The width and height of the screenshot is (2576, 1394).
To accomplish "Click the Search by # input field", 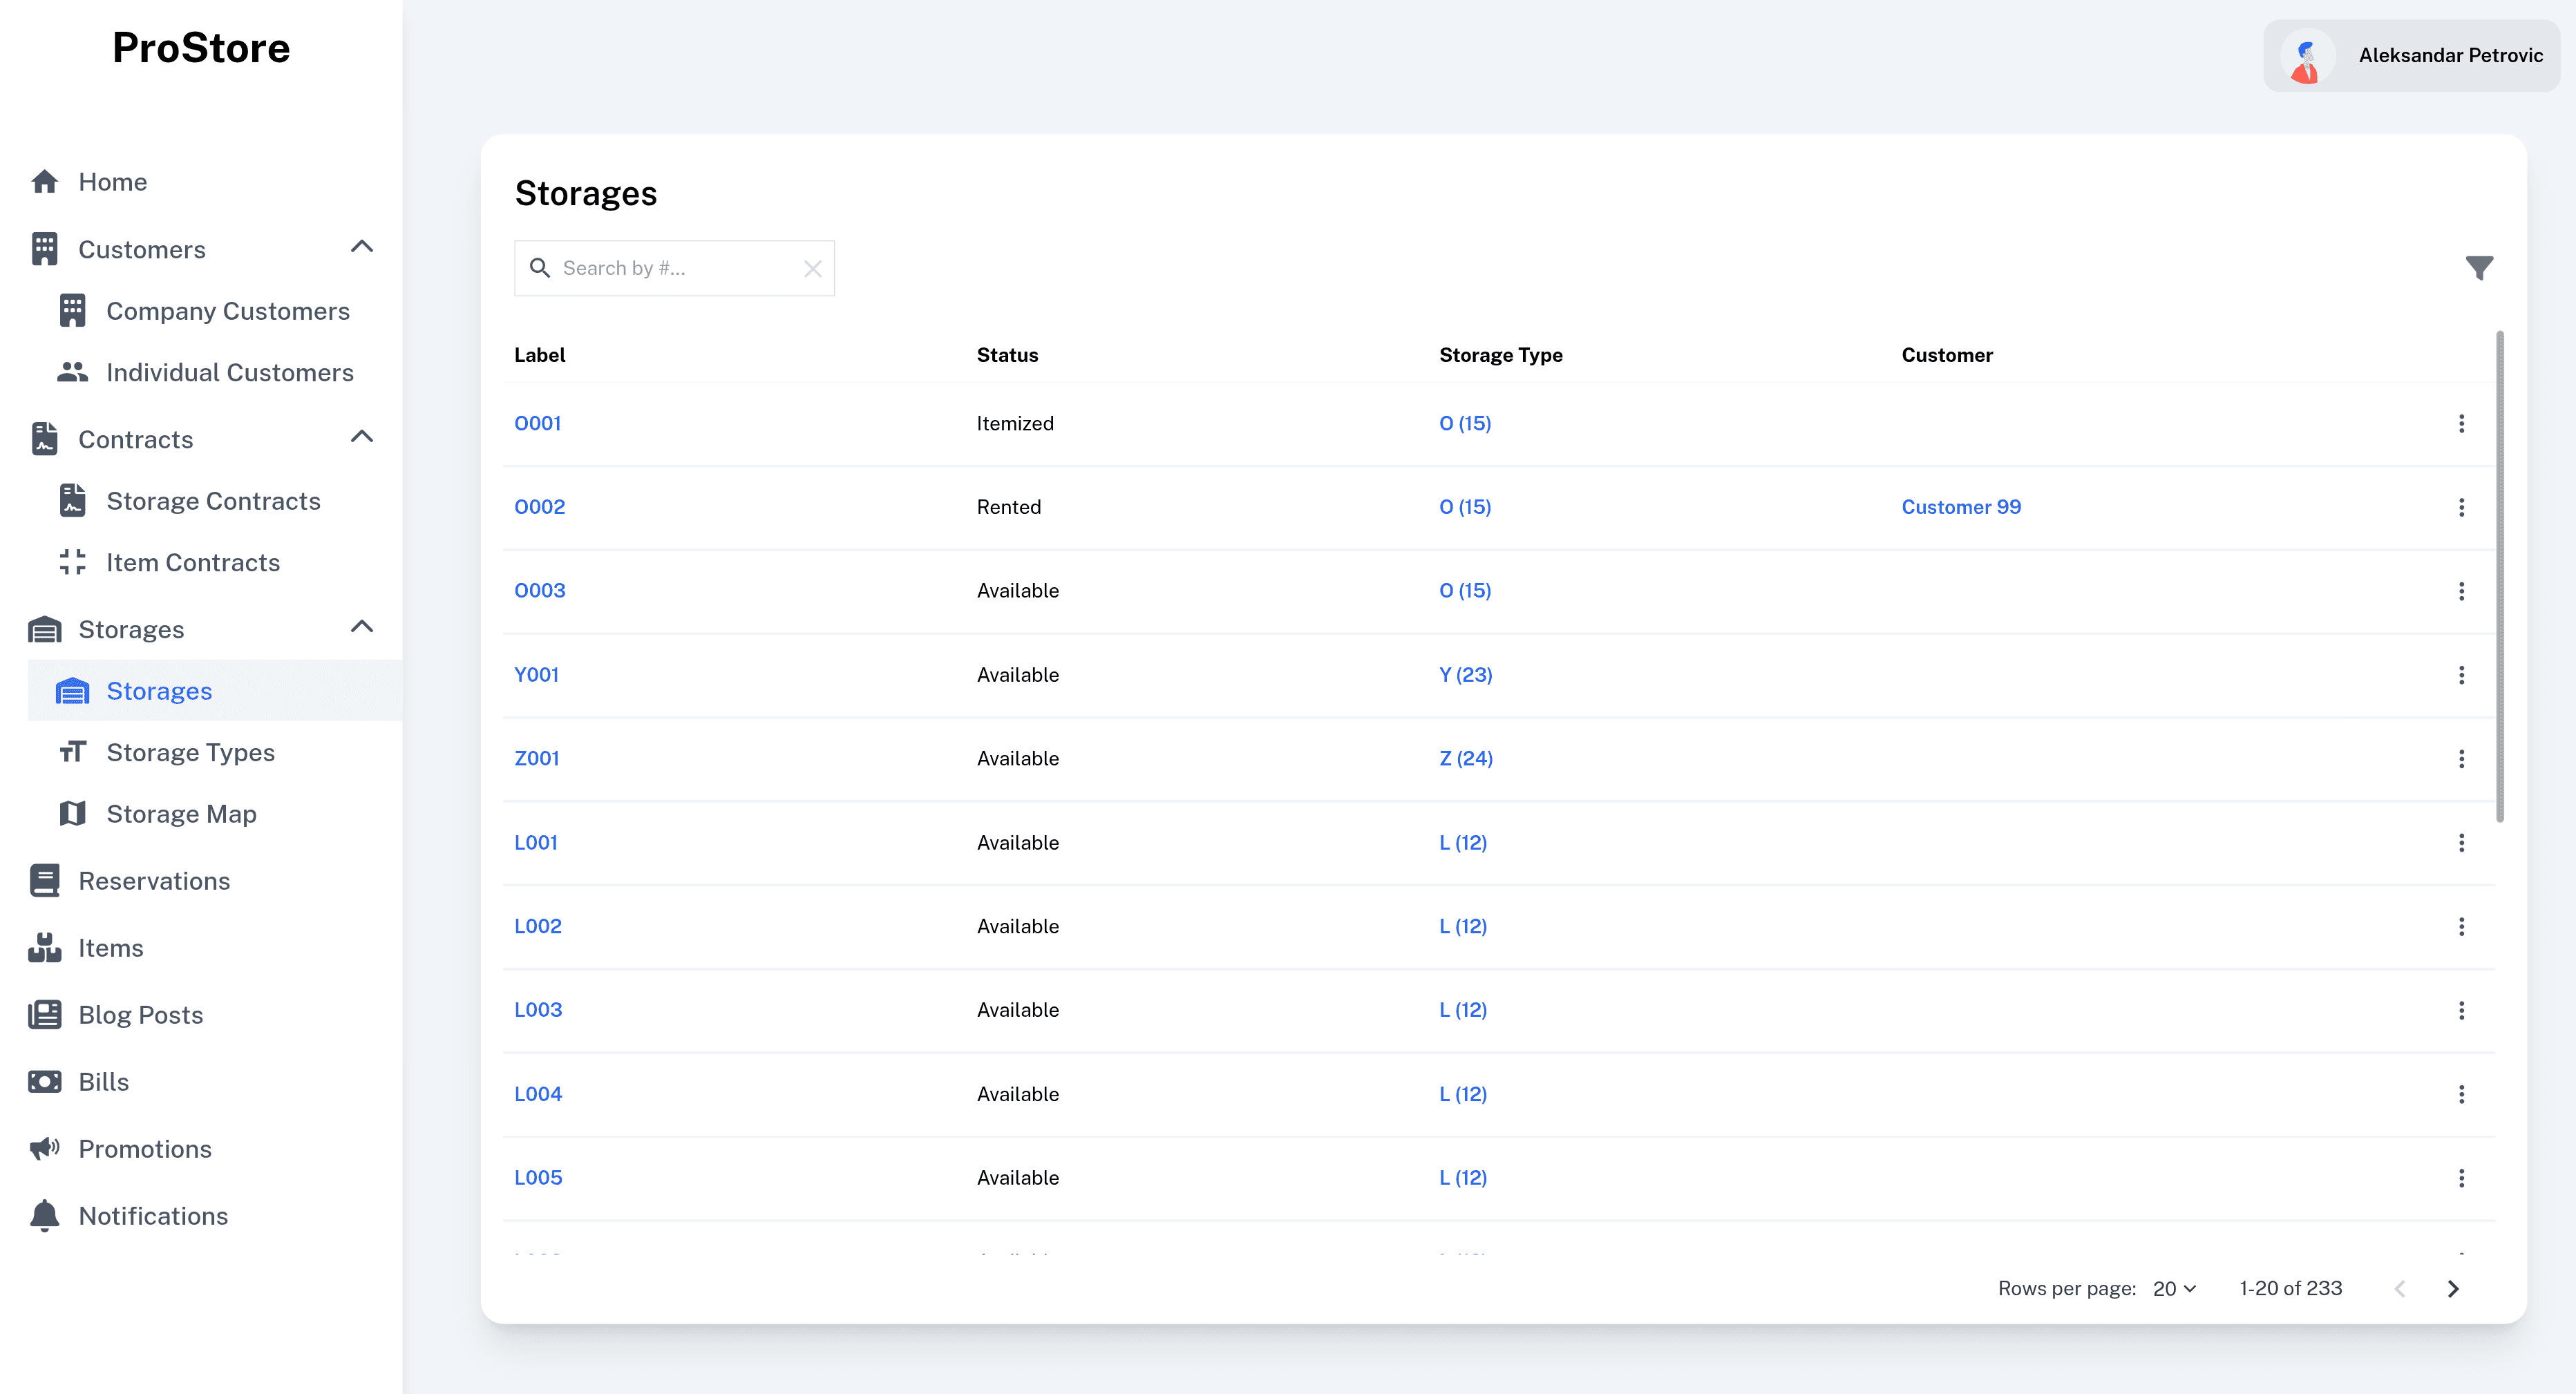I will pyautogui.click(x=675, y=268).
